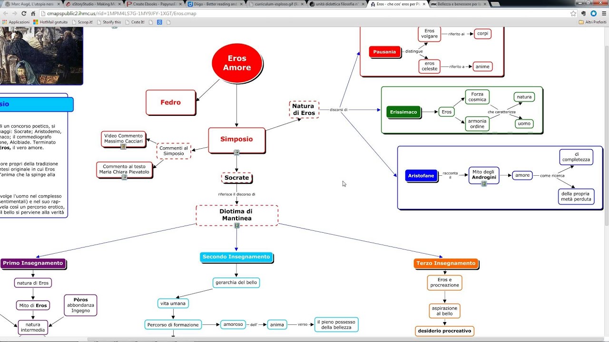Viewport: 609px width, 342px height.
Task: Go back in browser history
Action: (x=5, y=13)
